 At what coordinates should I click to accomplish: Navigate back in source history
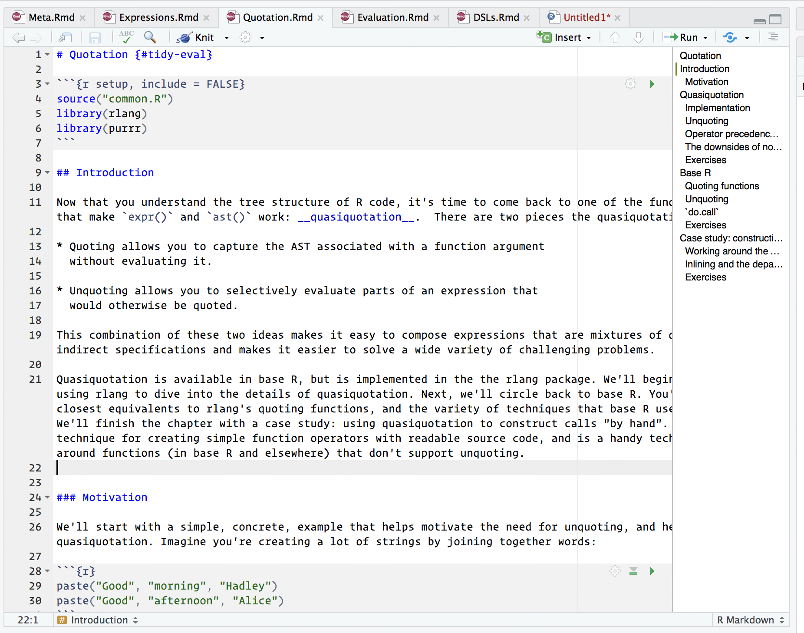pos(18,37)
